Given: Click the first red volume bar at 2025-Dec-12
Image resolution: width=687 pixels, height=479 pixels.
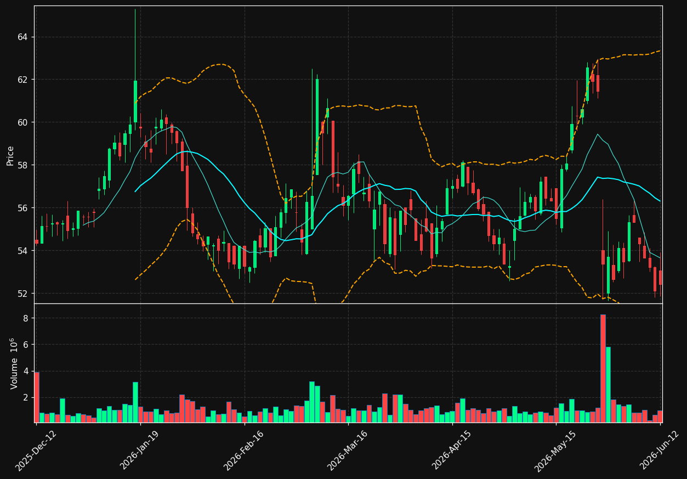Looking at the screenshot, I should [37, 397].
